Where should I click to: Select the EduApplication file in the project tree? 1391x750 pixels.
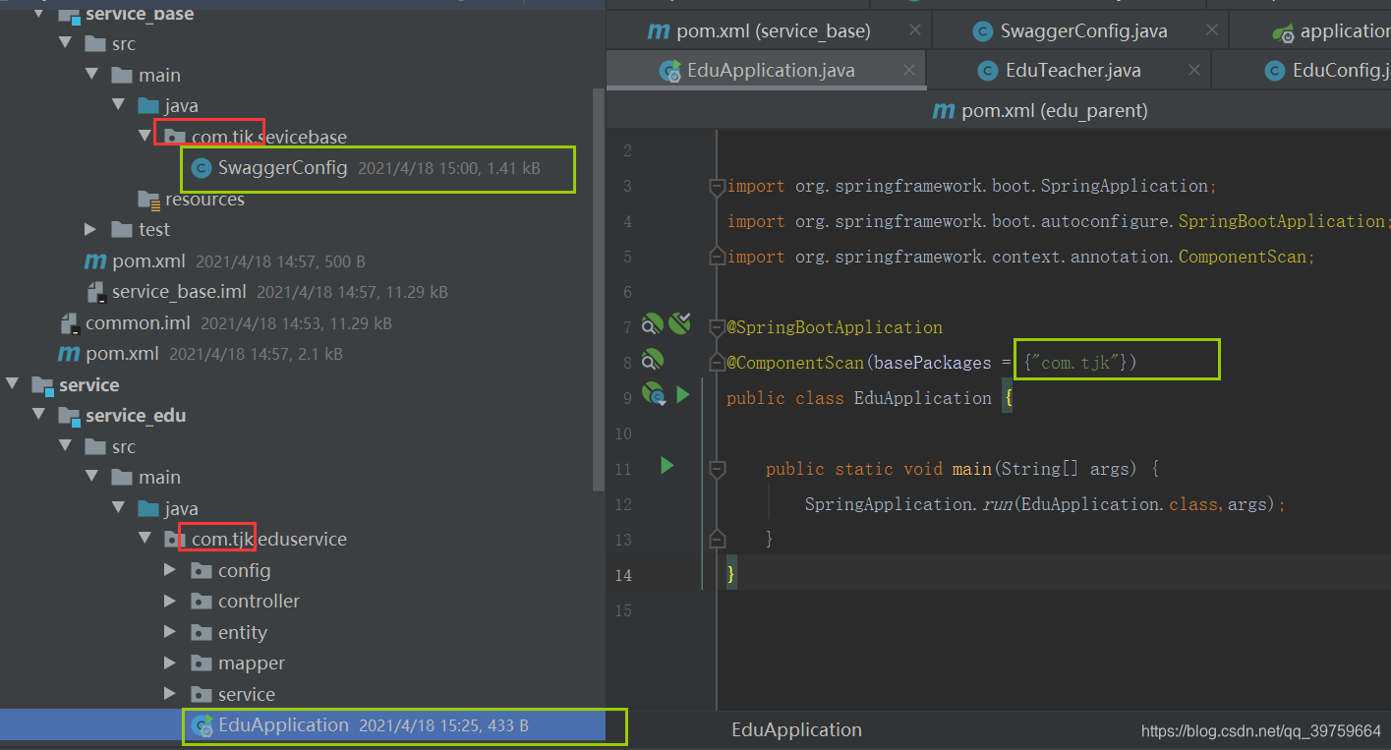(302, 725)
